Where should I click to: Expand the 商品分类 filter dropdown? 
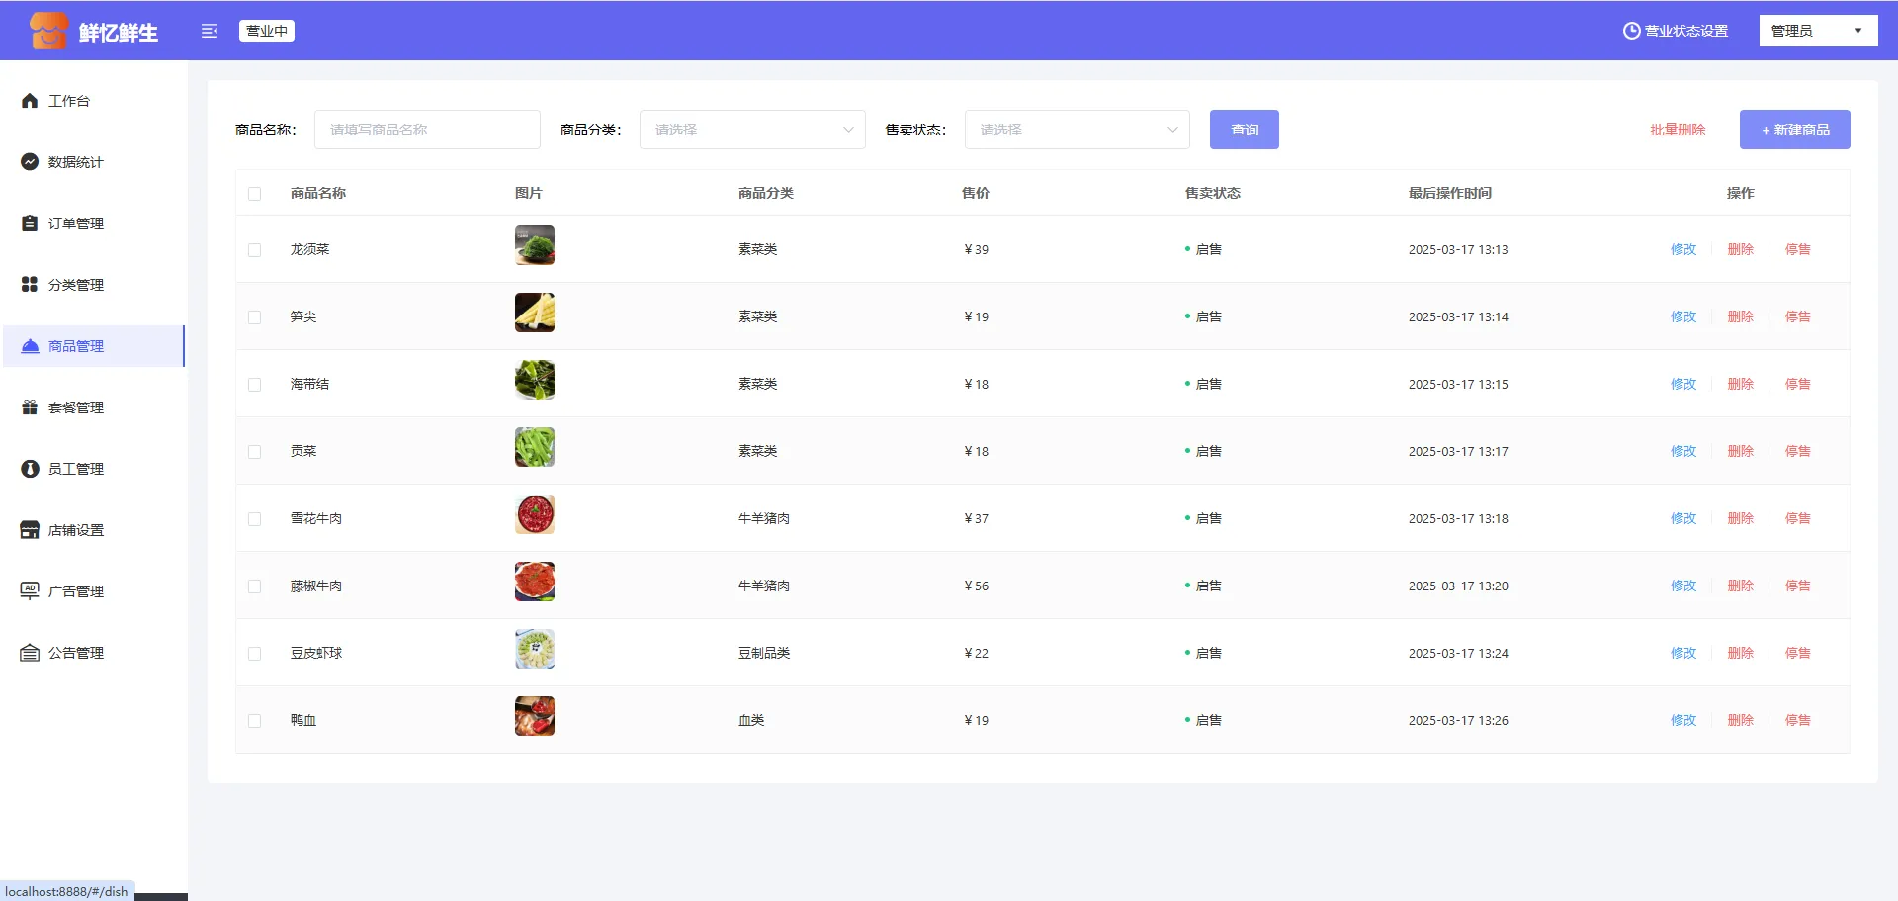[752, 130]
